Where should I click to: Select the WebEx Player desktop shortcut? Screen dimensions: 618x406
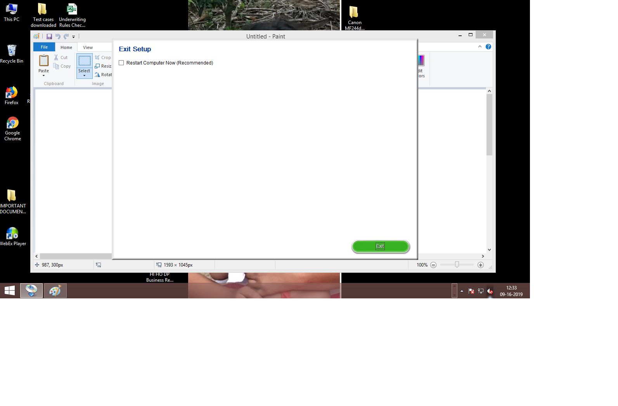pos(12,236)
